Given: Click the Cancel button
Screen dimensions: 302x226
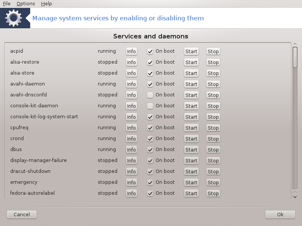Looking at the screenshot, I should [x=22, y=214].
